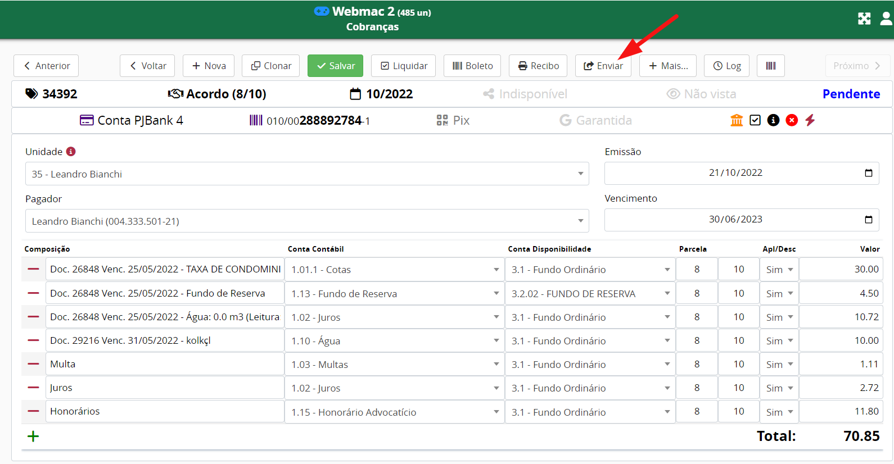Click the checkbox icon beside the bank icon
The width and height of the screenshot is (894, 464).
pyautogui.click(x=755, y=120)
